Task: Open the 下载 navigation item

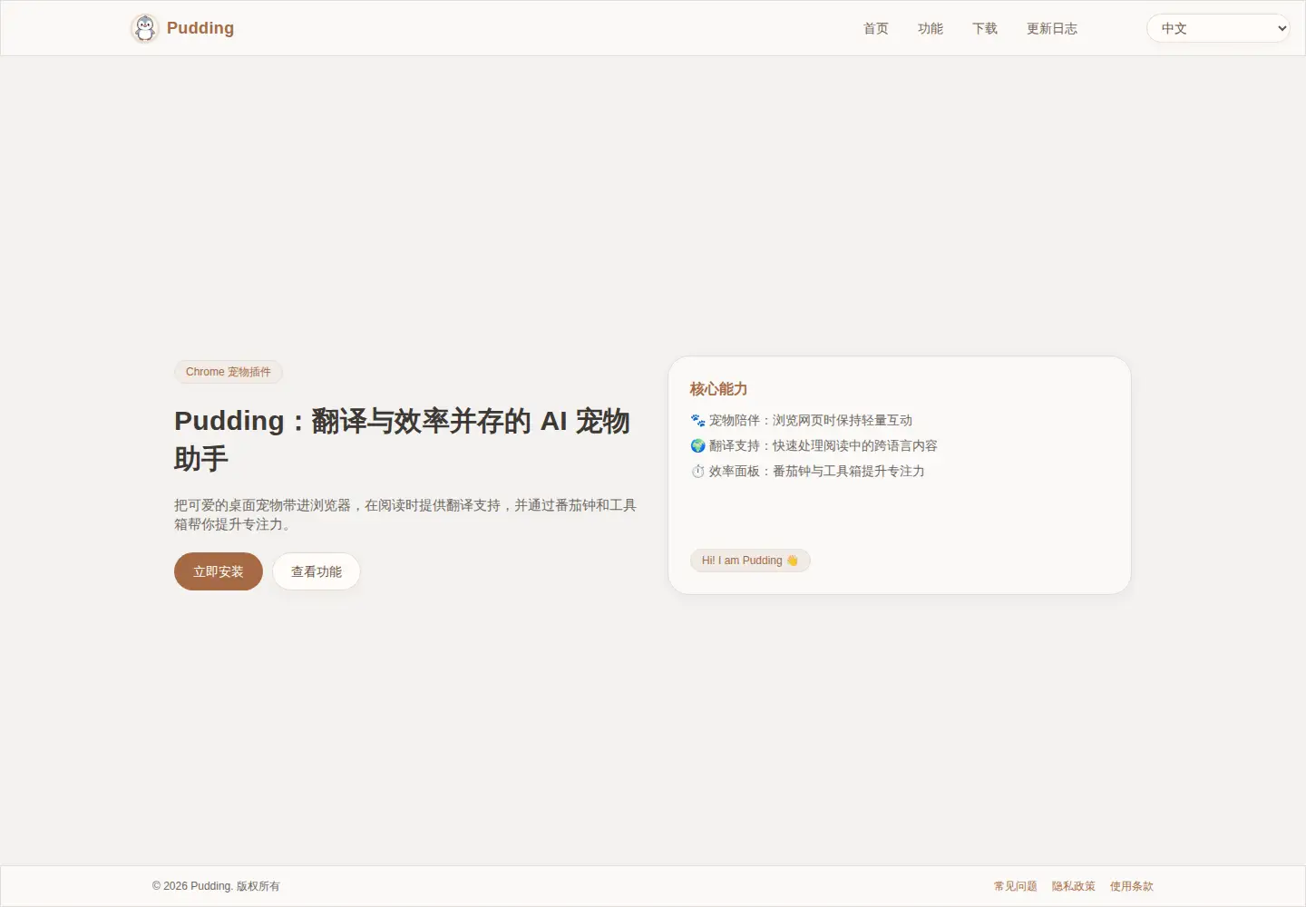Action: 985,28
